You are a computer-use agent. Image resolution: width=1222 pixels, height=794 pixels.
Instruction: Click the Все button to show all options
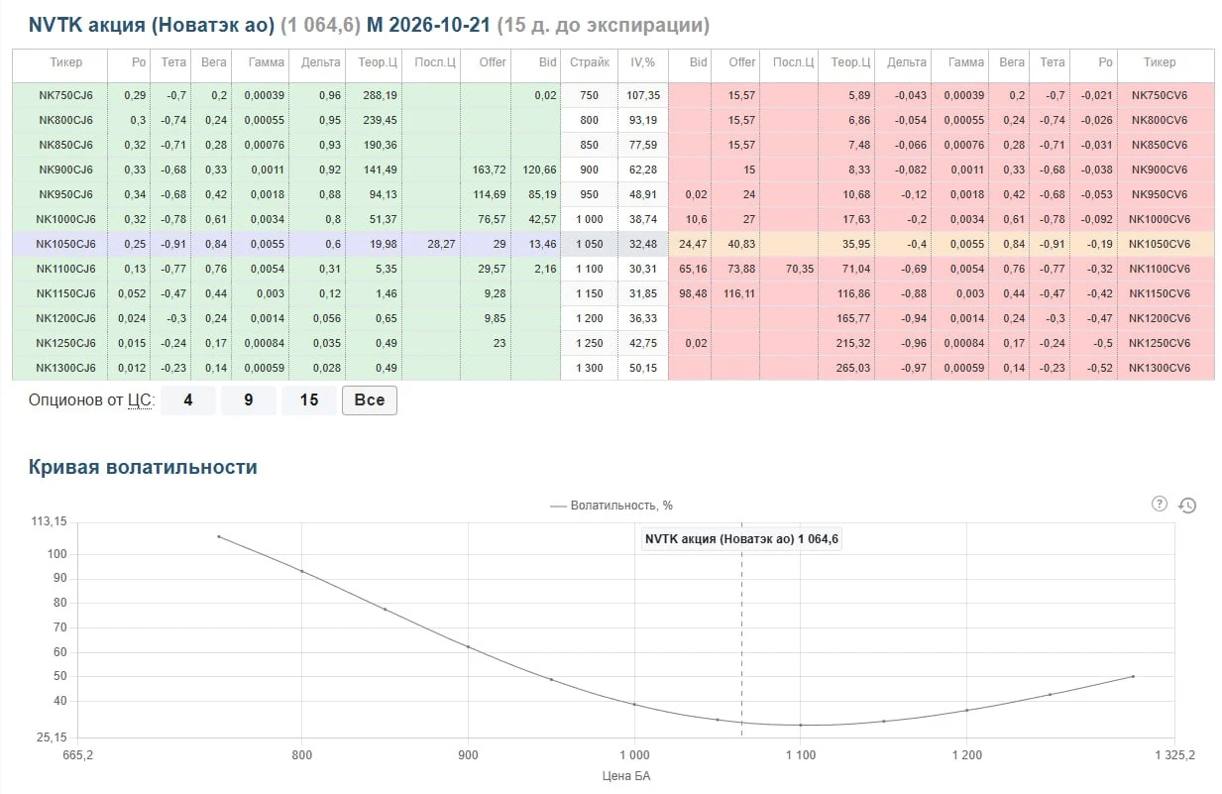tap(370, 400)
